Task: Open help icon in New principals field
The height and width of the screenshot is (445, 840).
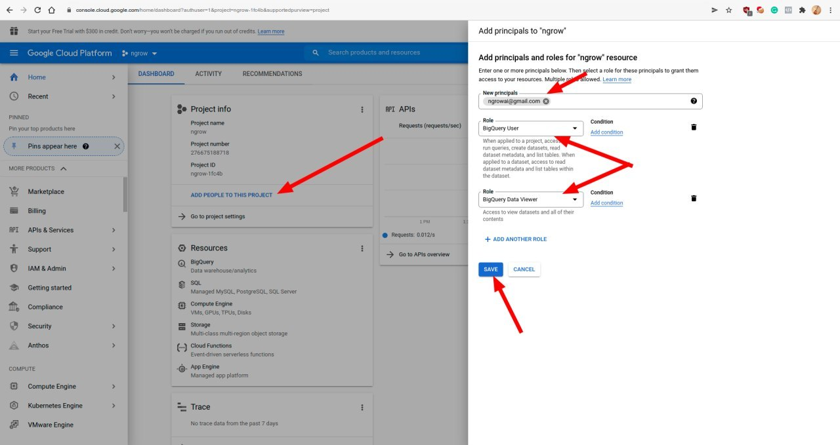Action: coord(694,101)
